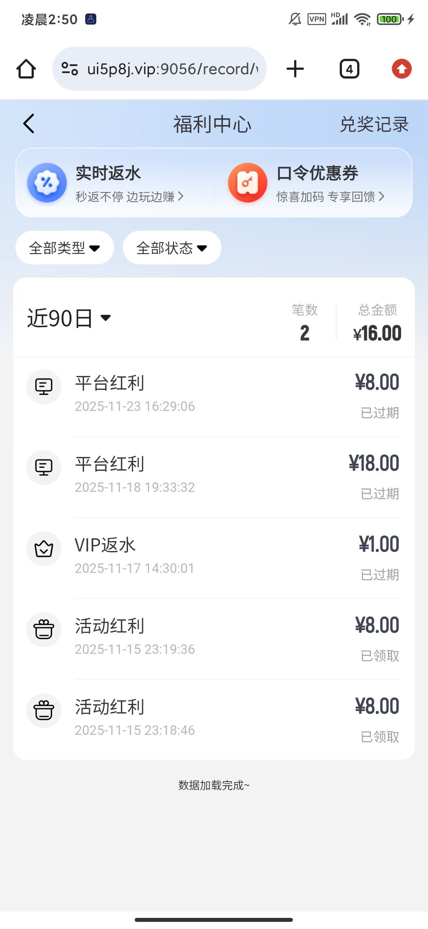Tap the browser home icon
The image size is (428, 929).
[x=26, y=69]
